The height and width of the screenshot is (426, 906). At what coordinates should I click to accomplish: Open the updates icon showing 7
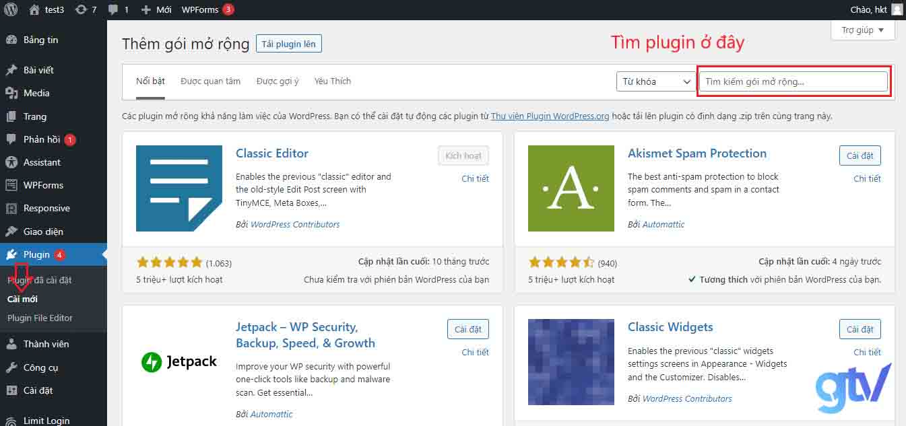tap(86, 9)
